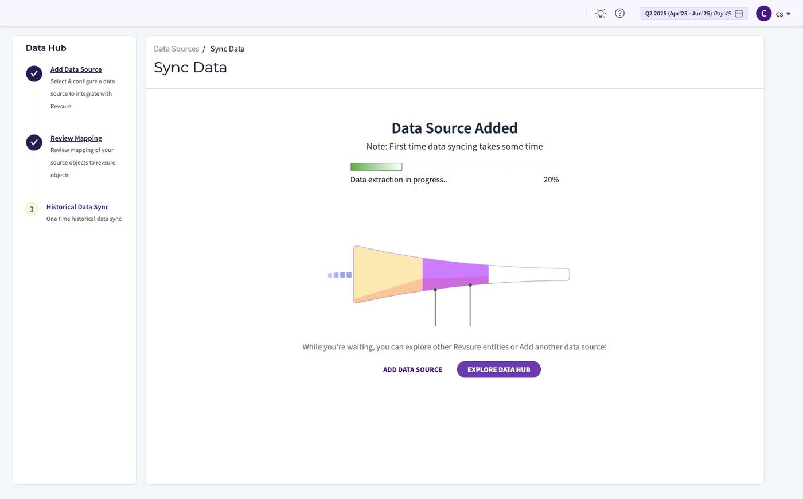
Task: Toggle the light/dark theme bulb icon
Action: [x=601, y=13]
